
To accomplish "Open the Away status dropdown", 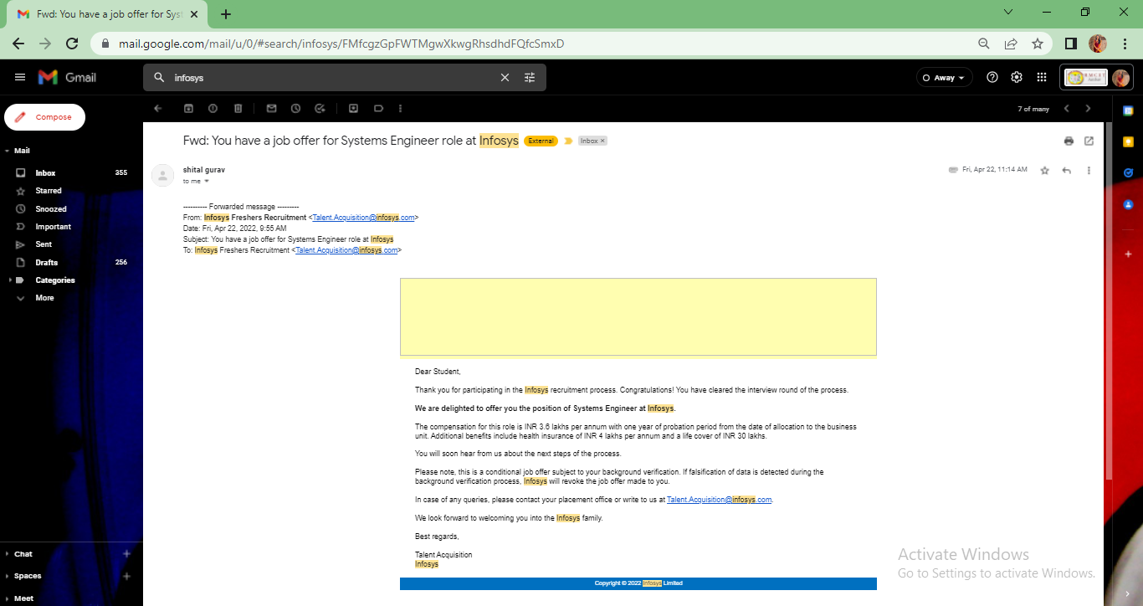I will (944, 77).
